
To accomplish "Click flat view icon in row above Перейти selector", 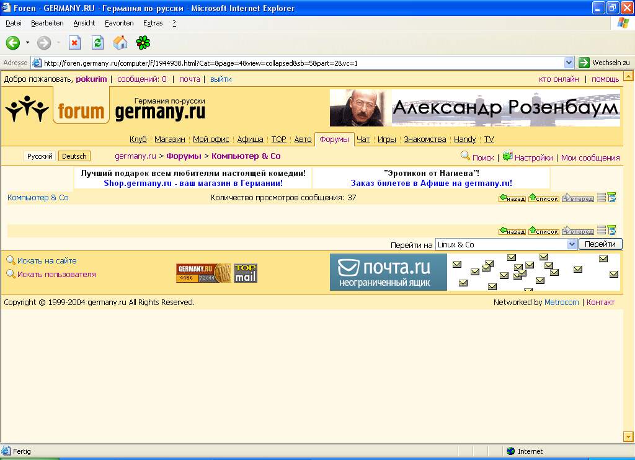I will 602,231.
